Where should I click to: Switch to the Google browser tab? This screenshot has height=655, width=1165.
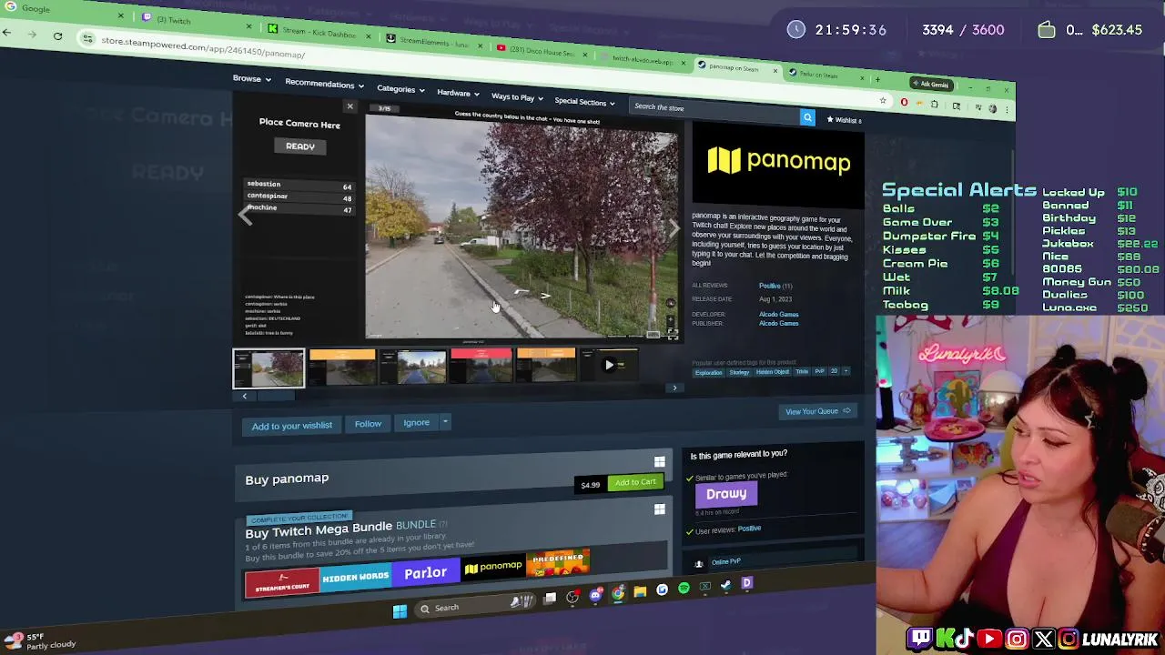(64, 11)
